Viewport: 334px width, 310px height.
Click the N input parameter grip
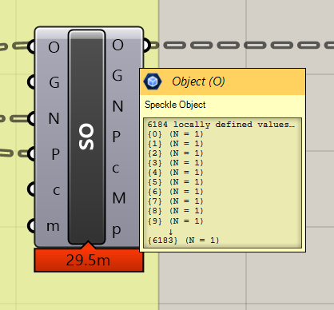(31, 118)
